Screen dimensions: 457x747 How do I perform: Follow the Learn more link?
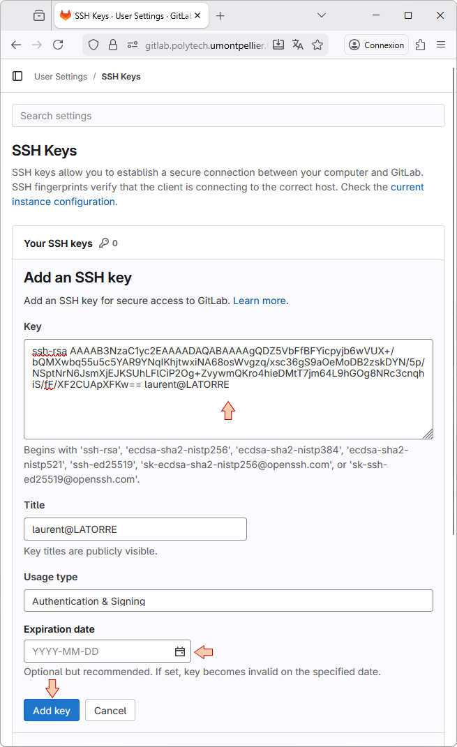coord(260,301)
